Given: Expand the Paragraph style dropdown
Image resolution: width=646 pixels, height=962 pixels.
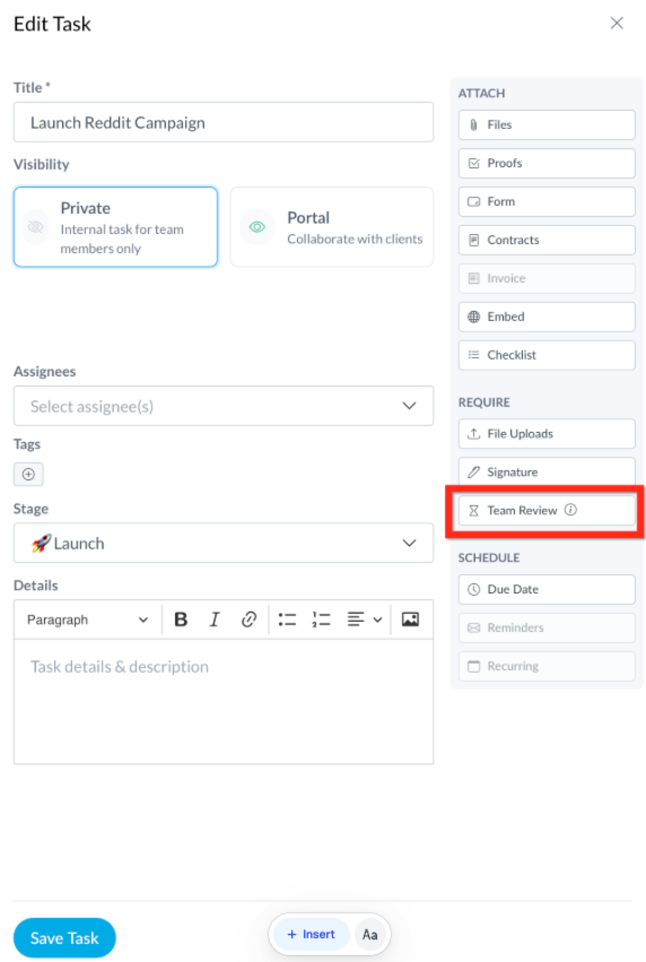Looking at the screenshot, I should [88, 619].
